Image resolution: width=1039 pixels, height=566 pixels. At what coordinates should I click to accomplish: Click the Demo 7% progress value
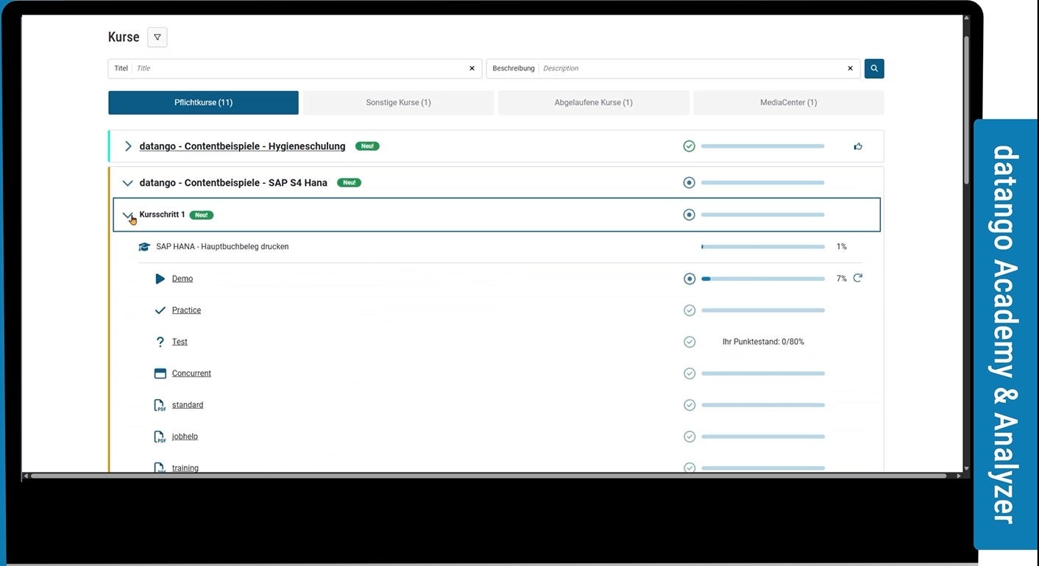[842, 279]
